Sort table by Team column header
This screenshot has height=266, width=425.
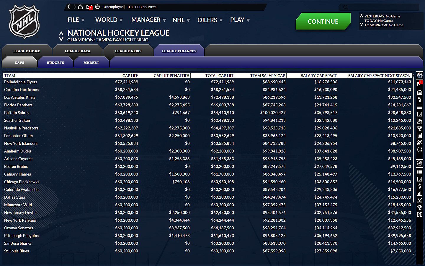(x=53, y=76)
